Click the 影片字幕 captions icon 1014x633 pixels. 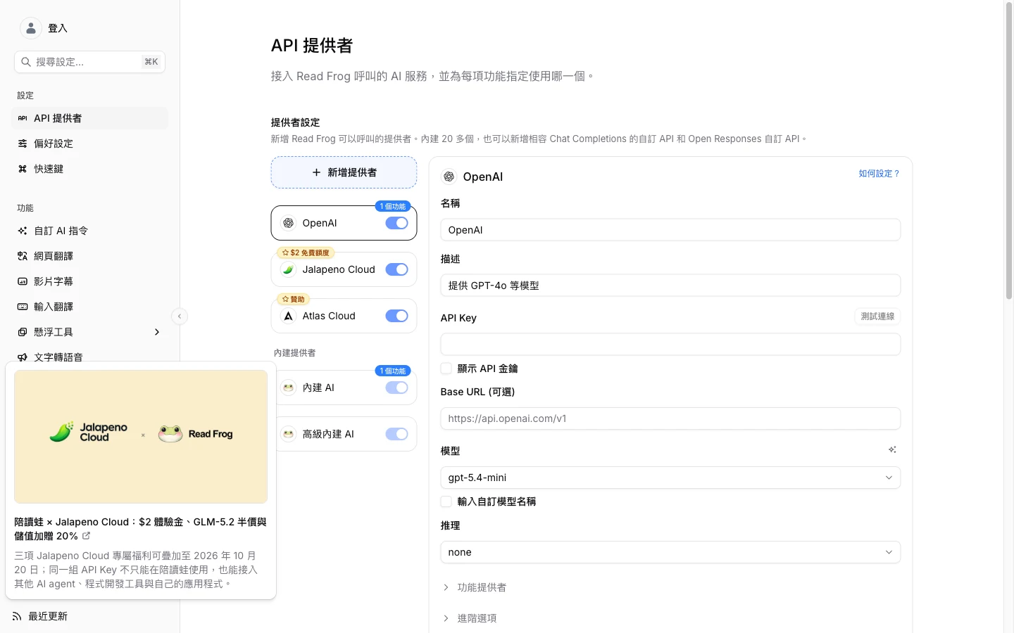point(23,281)
